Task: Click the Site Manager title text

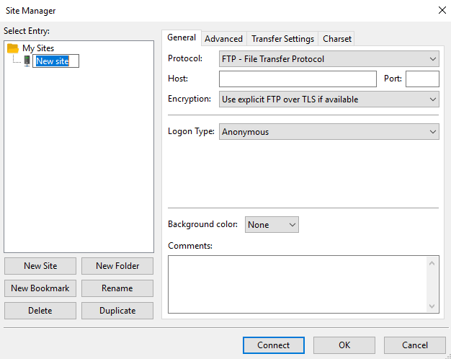Action: coord(30,11)
